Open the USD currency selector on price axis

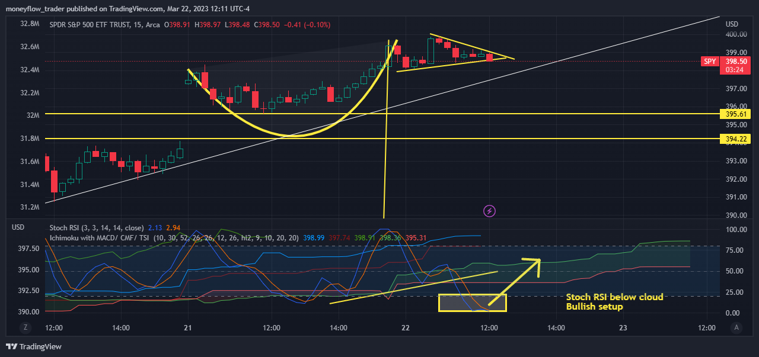pos(732,24)
